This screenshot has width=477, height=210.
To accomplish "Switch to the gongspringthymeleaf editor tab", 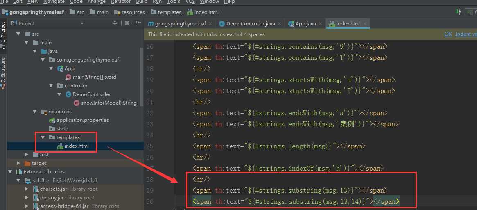I will coord(179,23).
